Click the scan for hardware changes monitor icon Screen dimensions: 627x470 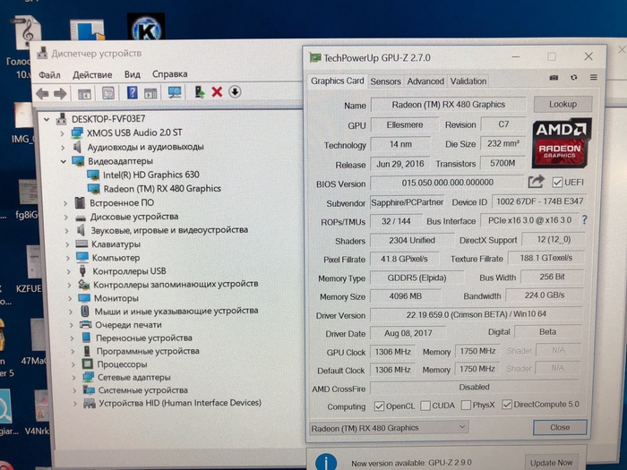pyautogui.click(x=175, y=92)
